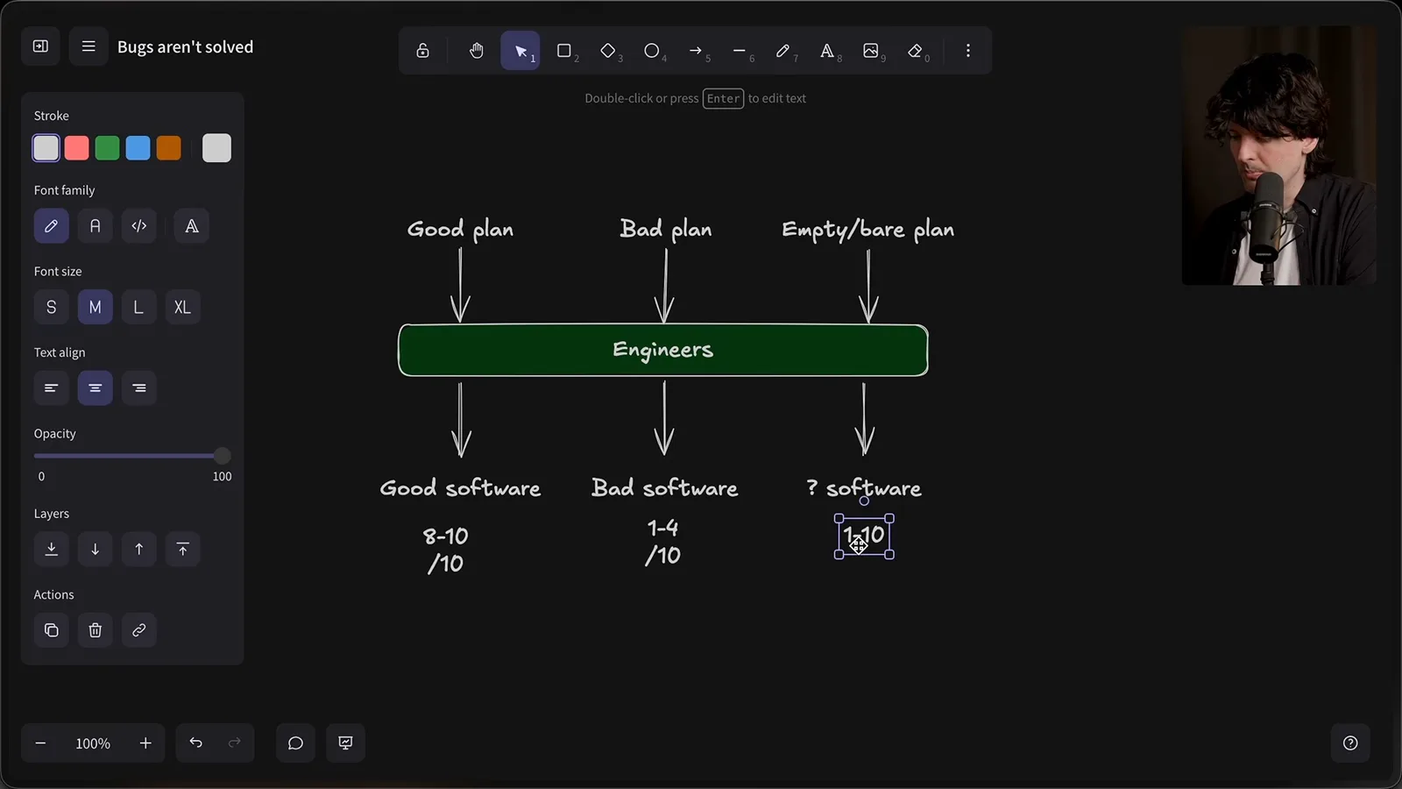Select the freehand Draw pencil tool
Screen dimensions: 1402x789
(x=783, y=51)
